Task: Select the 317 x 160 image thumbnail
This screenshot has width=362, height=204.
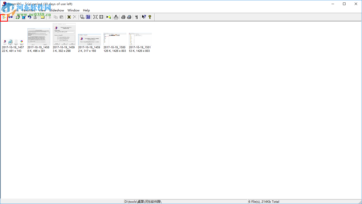Action: [x=89, y=40]
